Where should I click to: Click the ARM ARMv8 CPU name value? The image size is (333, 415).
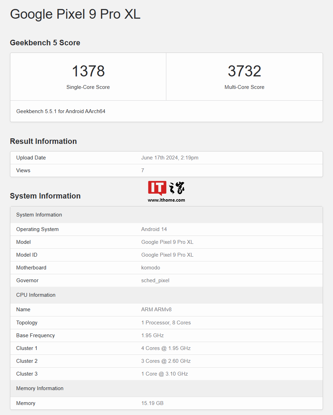point(156,310)
